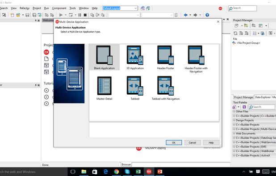Choose the Tabbed template

(x=135, y=88)
